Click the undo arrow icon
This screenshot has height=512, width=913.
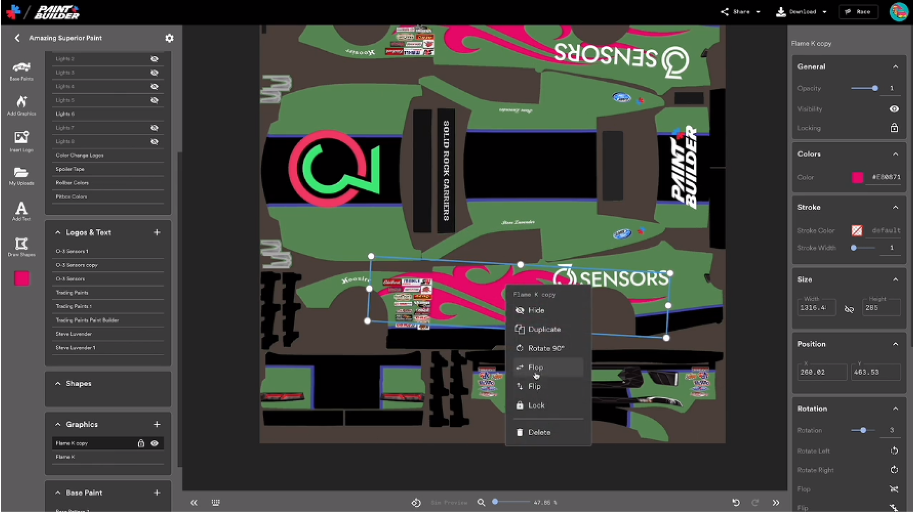click(x=735, y=502)
